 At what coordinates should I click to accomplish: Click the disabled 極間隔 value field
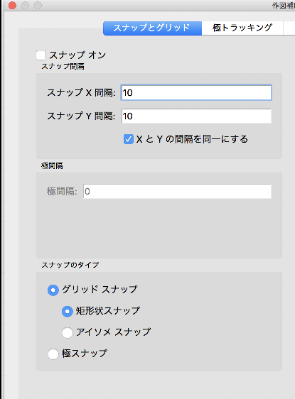tap(177, 192)
